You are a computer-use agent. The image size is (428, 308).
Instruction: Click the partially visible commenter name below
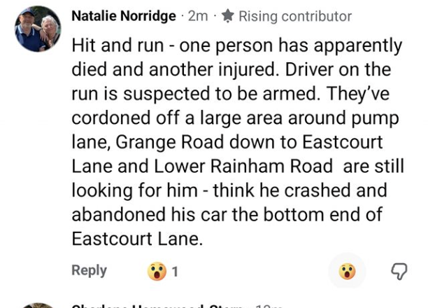[x=157, y=306]
